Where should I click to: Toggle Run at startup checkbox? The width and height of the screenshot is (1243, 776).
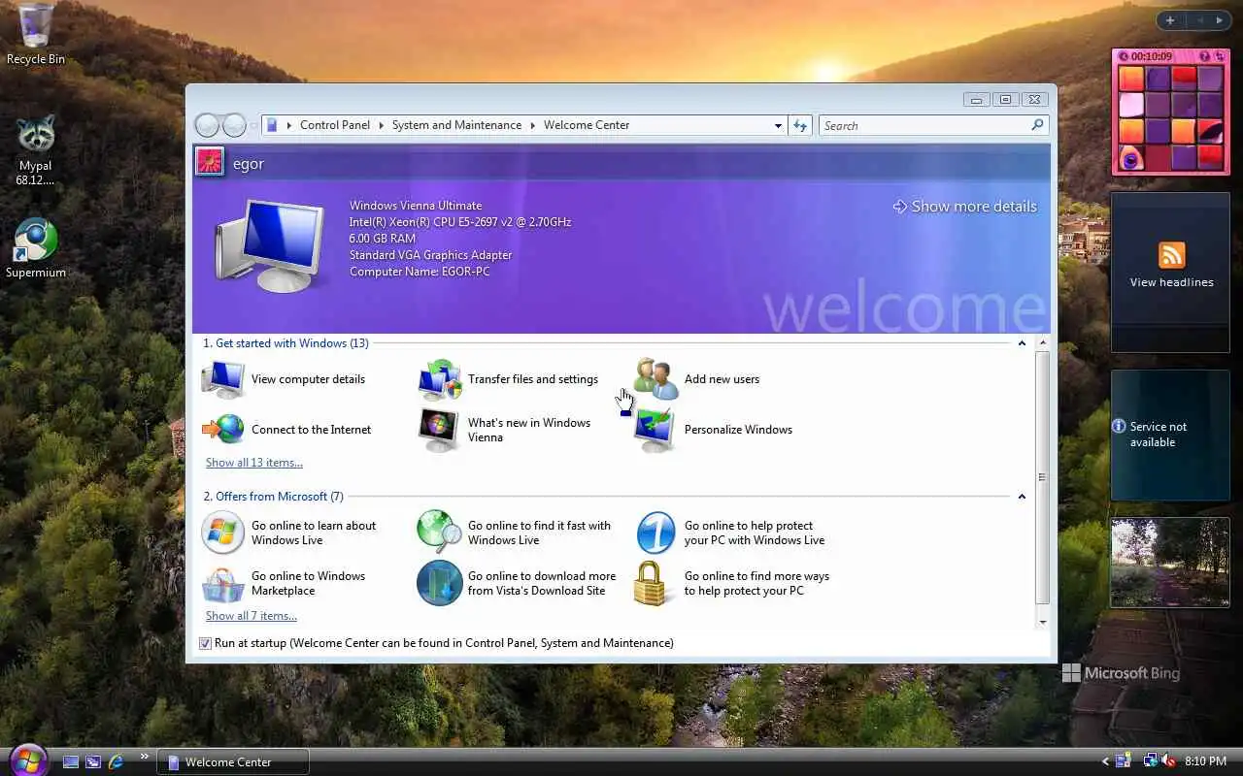pos(205,643)
